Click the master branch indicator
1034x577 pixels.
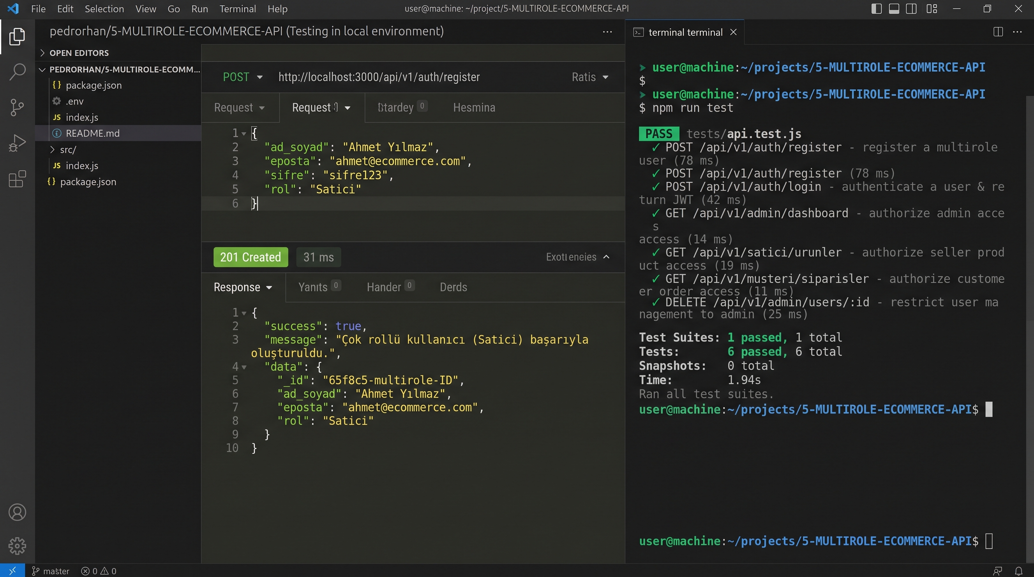(51, 571)
